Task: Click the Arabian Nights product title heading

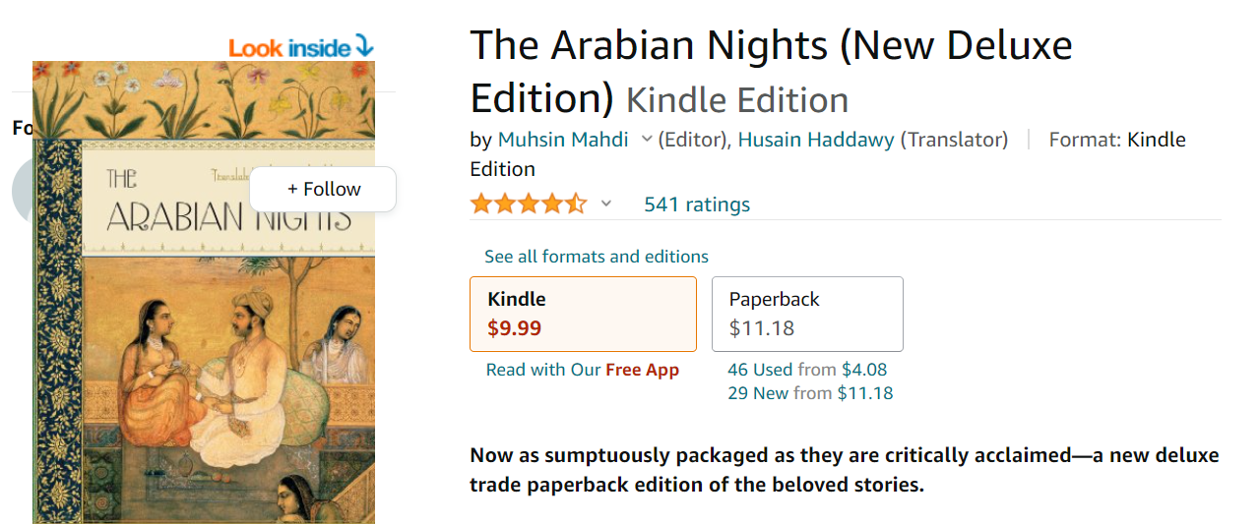Action: (x=771, y=72)
